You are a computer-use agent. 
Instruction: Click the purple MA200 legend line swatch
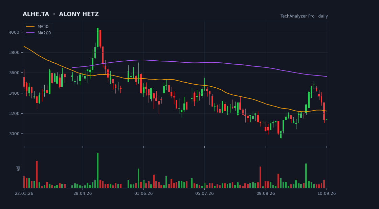[x=30, y=33]
